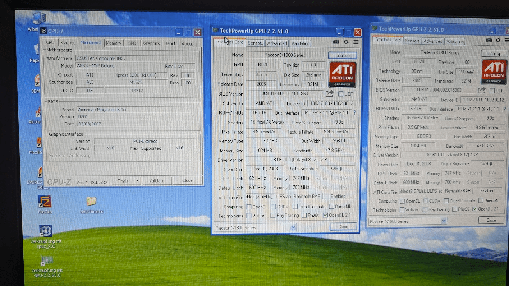Select the 'Verknüpfung mit GPU-Z.2.61.0' desktop shortcut
This screenshot has height=286, width=509.
click(46, 261)
